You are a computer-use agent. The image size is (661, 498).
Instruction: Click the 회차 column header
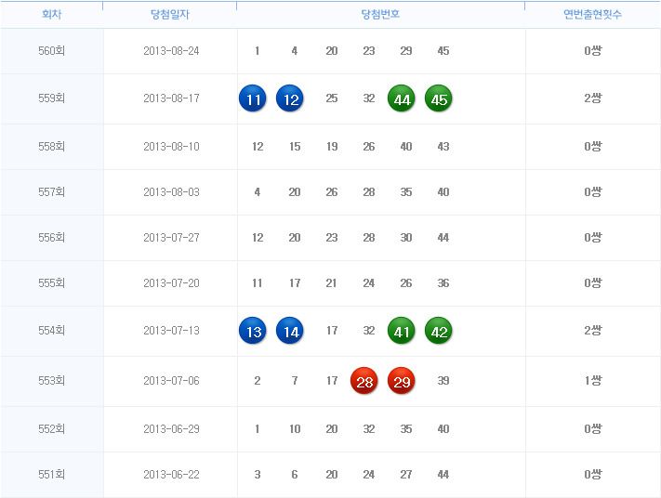51,15
